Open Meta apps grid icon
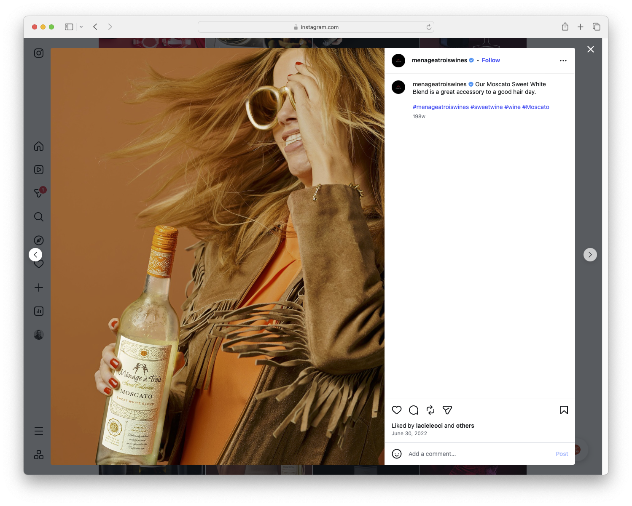 39,455
